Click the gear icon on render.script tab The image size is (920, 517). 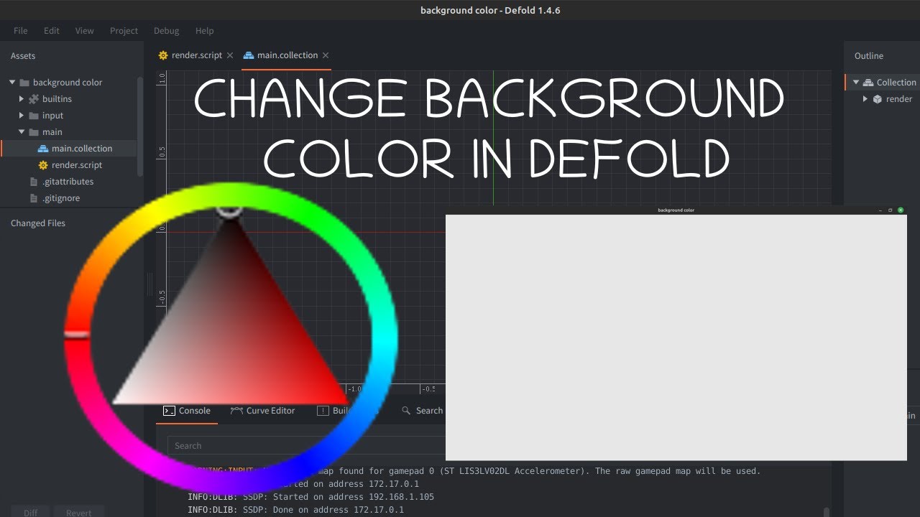click(x=163, y=55)
